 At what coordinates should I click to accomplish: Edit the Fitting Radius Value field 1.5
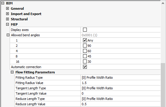point(121,83)
